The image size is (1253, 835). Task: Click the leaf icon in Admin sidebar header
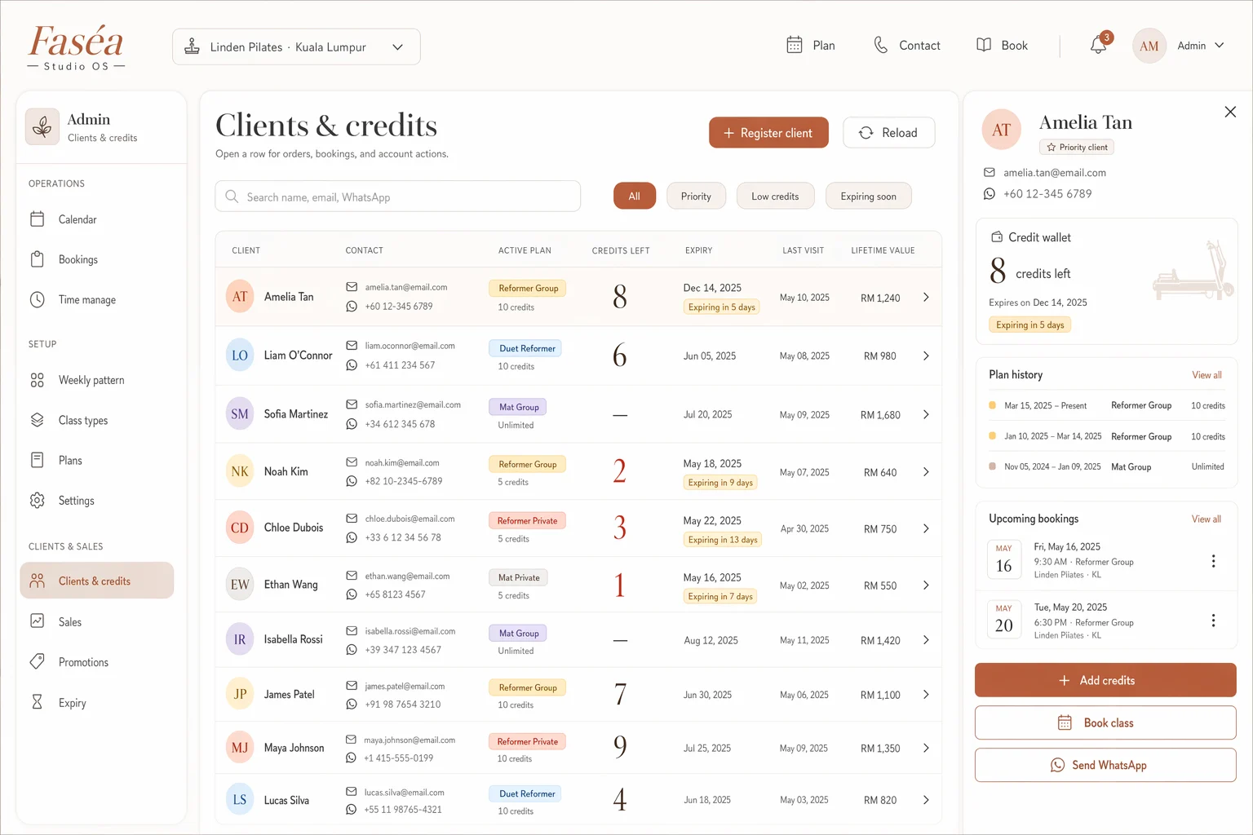coord(42,126)
